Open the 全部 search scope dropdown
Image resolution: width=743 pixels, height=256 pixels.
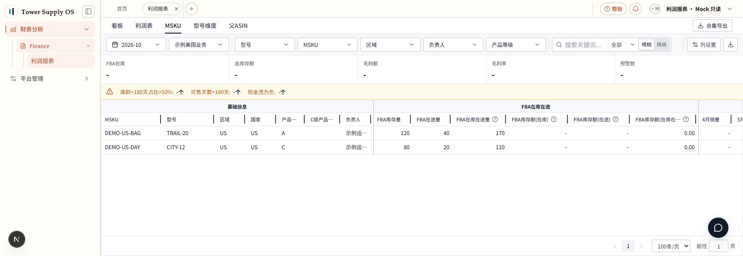click(x=623, y=45)
